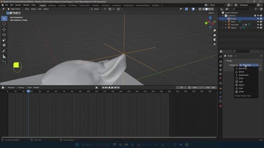This screenshot has height=148, width=264.
Task: Choose Sphere from Display As list
Action: click(246, 85)
